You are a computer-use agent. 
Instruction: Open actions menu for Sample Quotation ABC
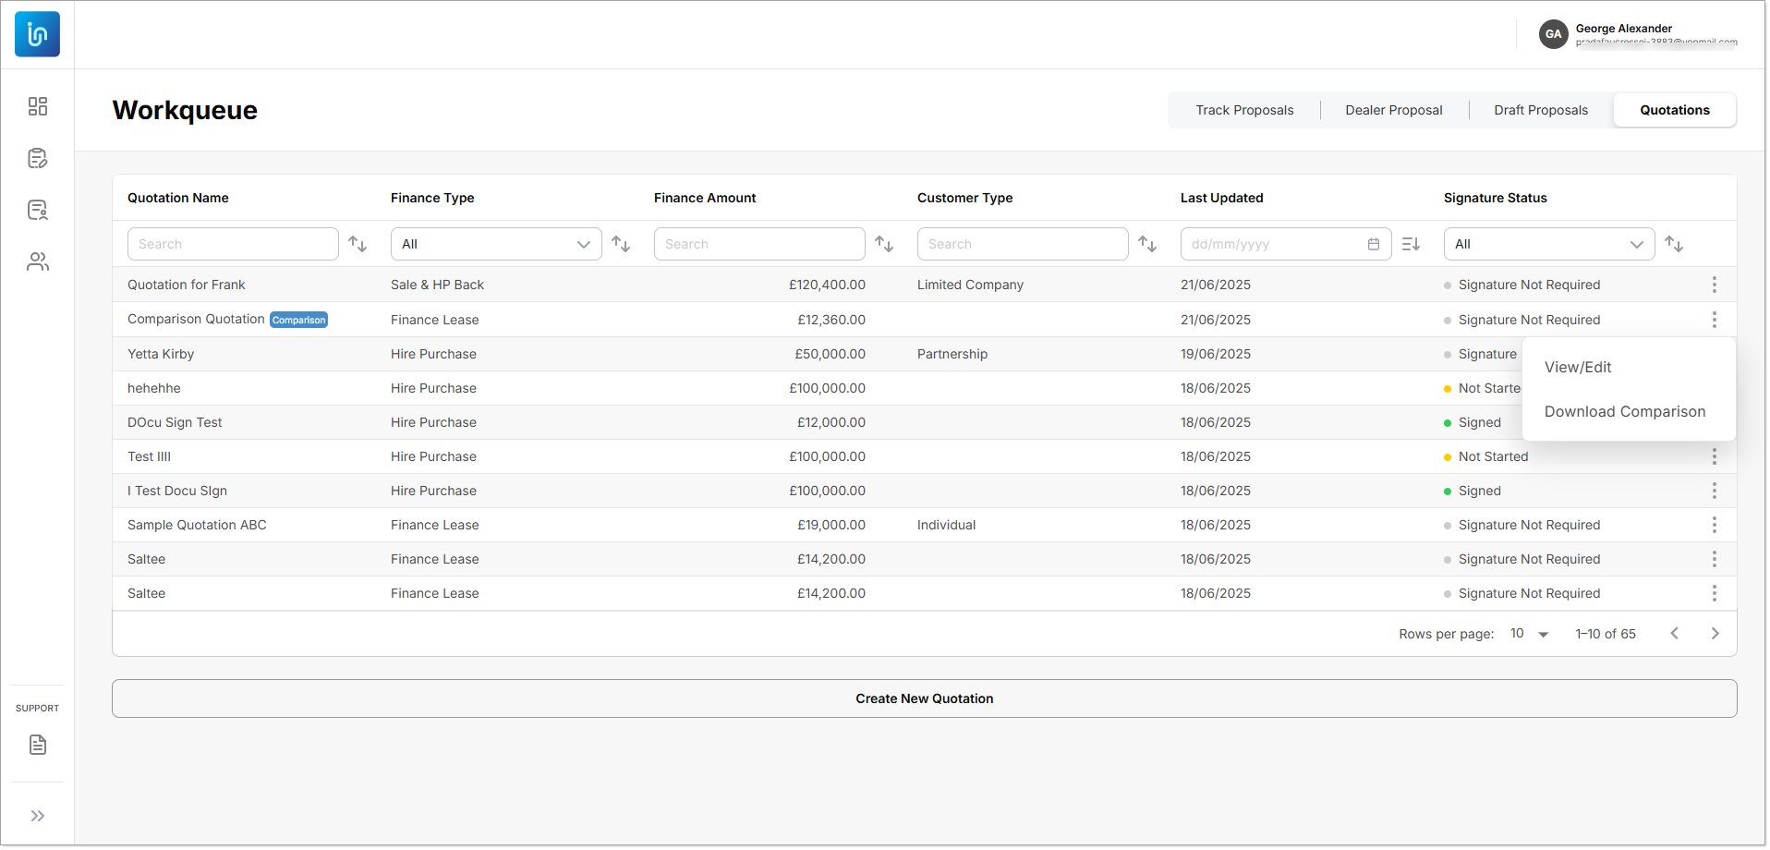pos(1715,525)
